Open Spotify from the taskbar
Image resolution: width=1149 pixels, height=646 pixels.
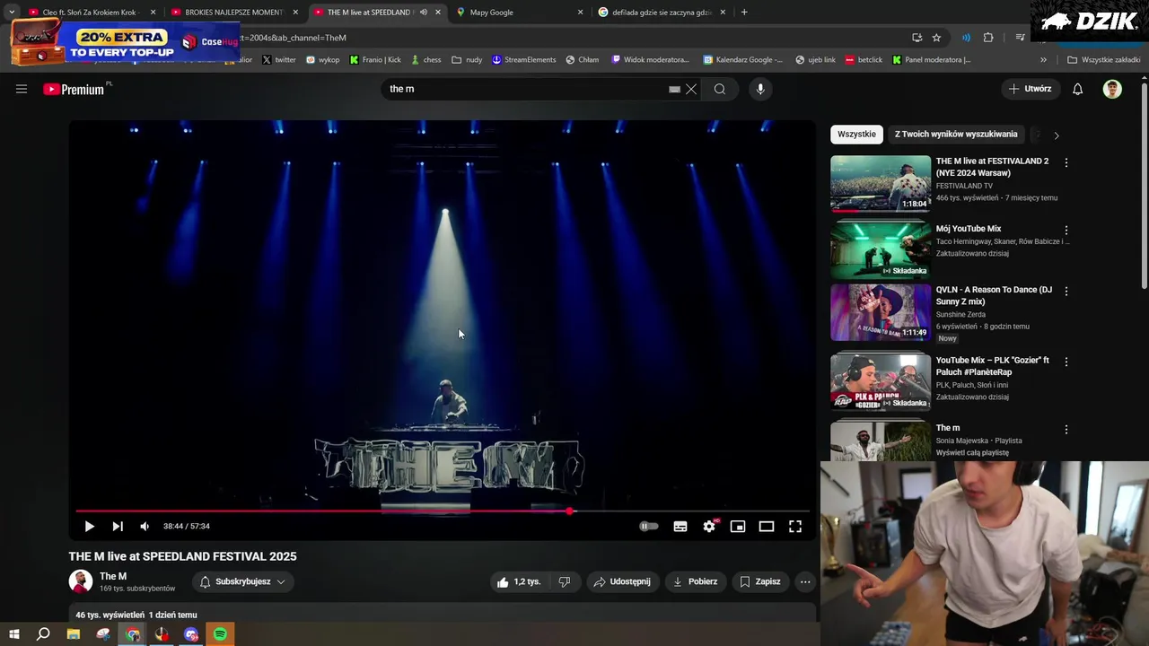click(220, 634)
